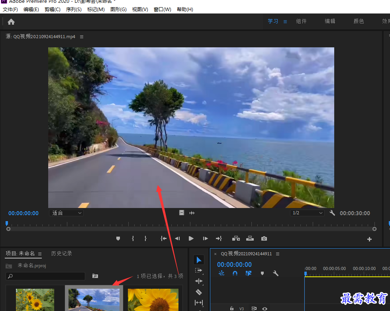The image size is (390, 311).
Task: Click the project search field
Action: point(45,276)
